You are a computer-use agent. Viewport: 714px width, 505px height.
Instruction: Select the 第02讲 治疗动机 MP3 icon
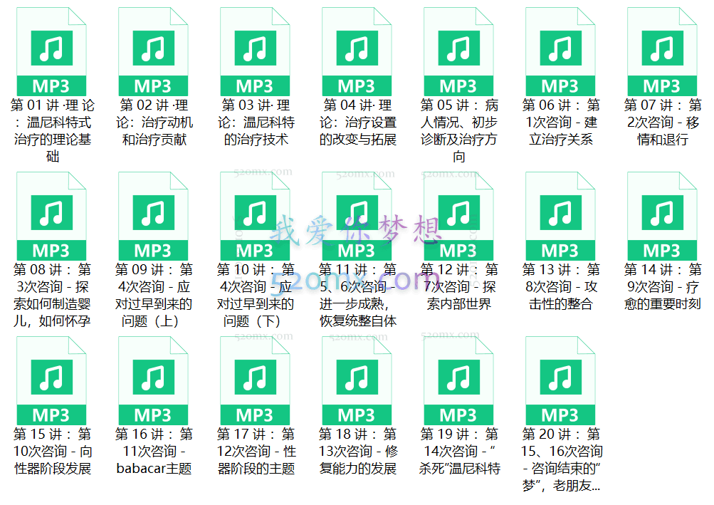(153, 48)
